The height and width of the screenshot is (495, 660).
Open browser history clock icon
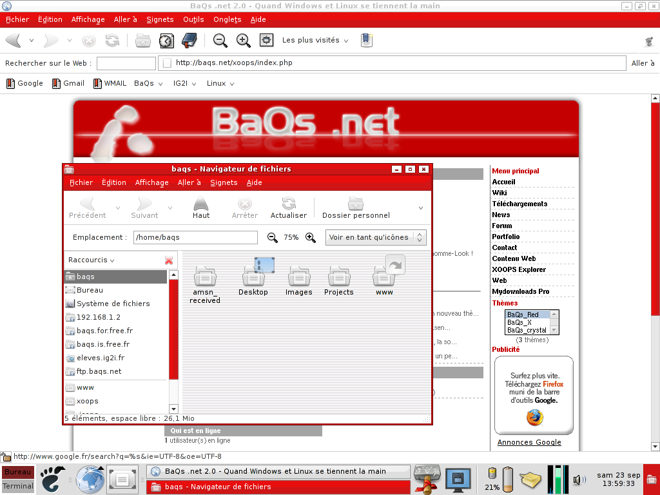point(166,41)
